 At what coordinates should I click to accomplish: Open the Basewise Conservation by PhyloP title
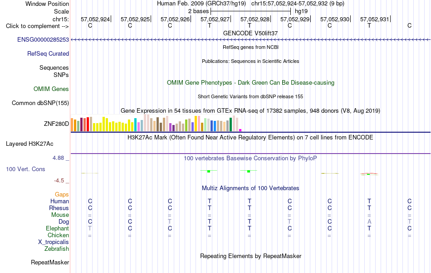250,158
